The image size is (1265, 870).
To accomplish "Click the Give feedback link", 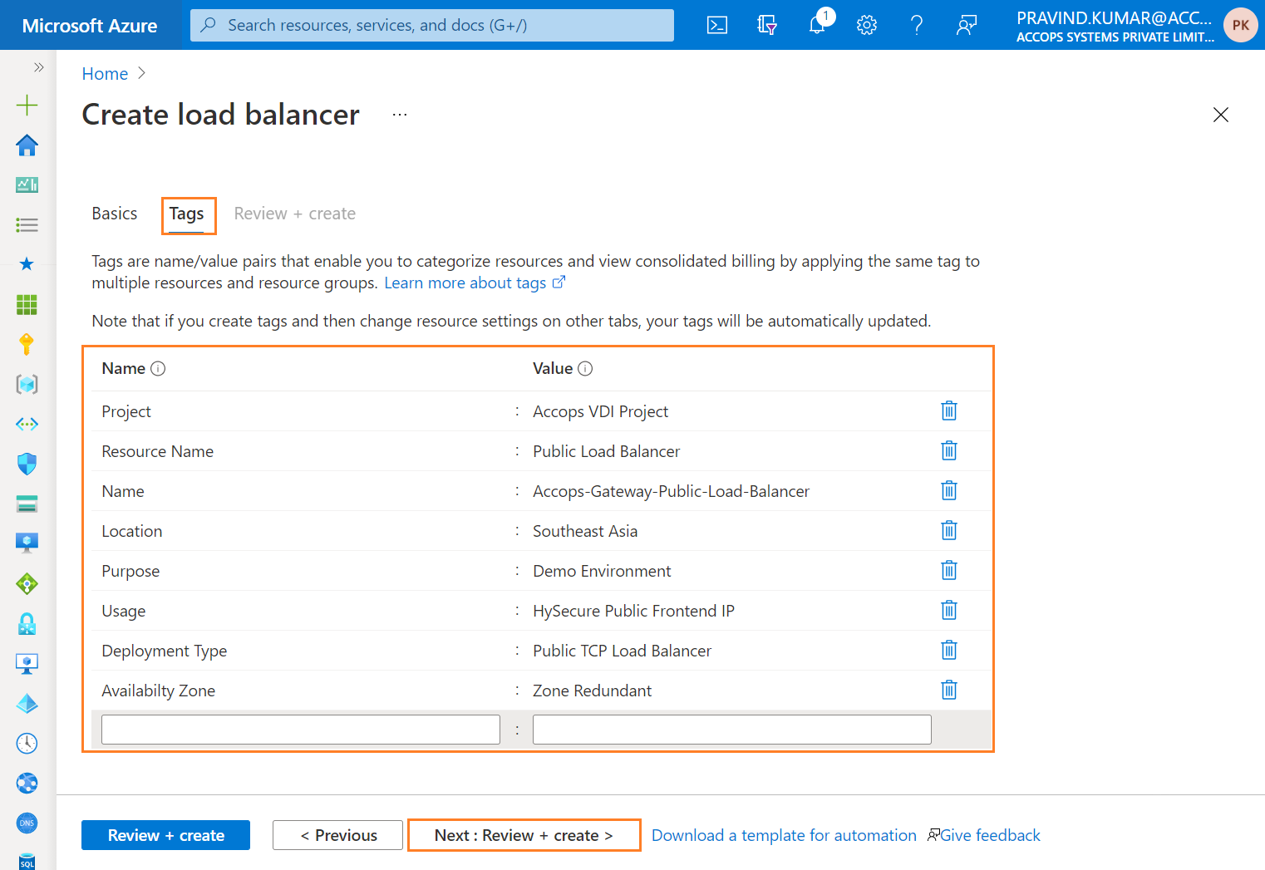I will coord(984,835).
